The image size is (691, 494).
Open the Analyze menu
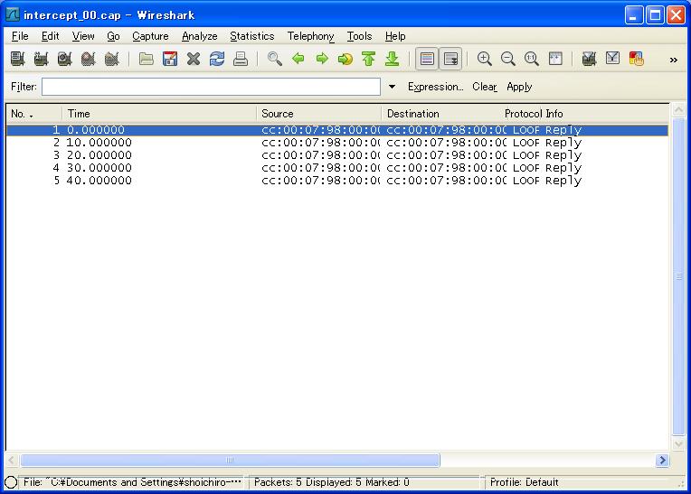click(200, 36)
